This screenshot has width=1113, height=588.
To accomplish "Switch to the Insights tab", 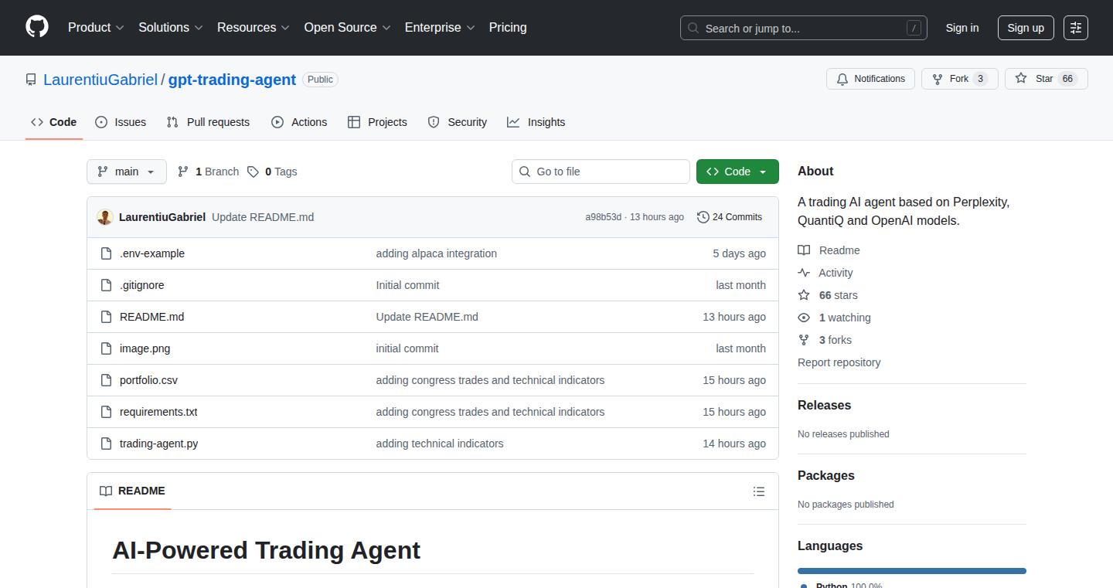I will (x=536, y=122).
